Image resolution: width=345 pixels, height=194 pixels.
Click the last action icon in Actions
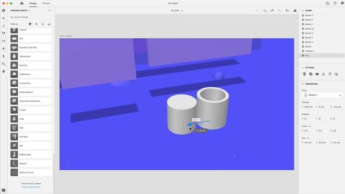(336, 74)
